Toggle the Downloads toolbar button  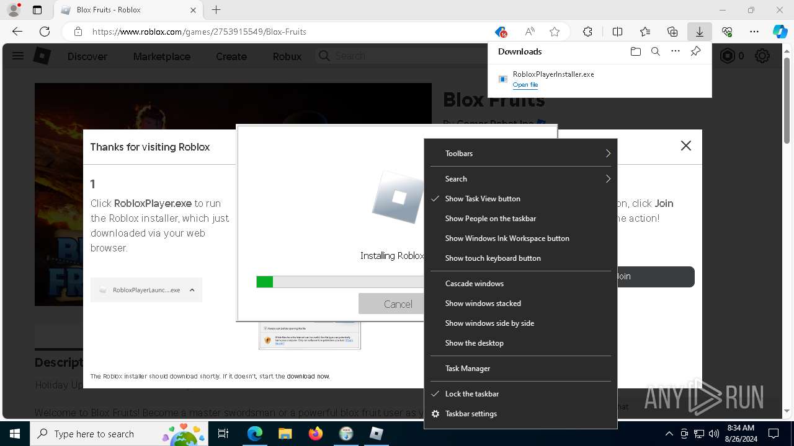(700, 32)
